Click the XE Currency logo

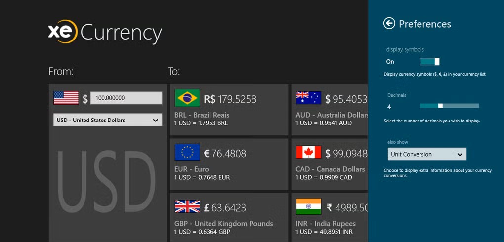coord(105,33)
